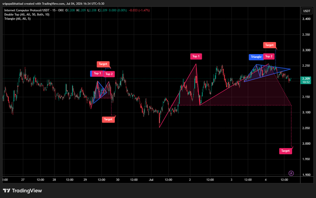Click the 10:52 countdown under the price tag
The width and height of the screenshot is (316, 198).
[306, 82]
